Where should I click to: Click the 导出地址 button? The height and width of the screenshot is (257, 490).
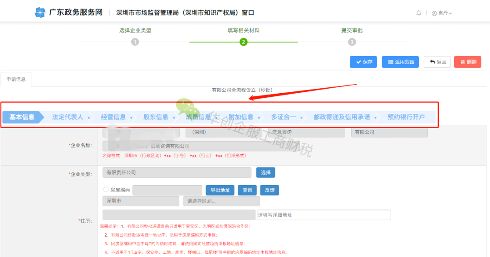tap(220, 190)
